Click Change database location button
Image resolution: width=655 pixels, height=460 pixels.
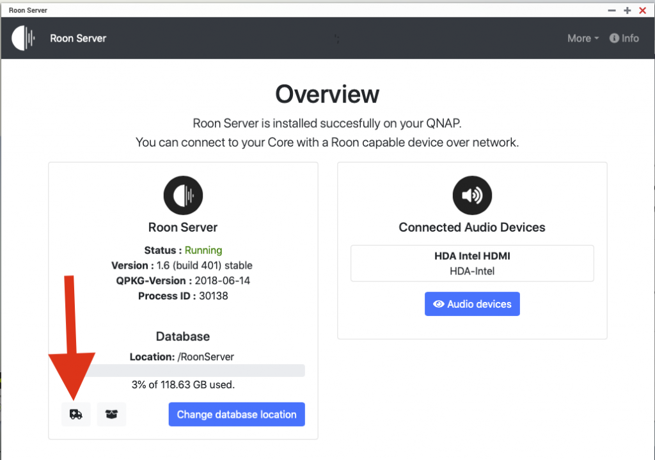237,414
